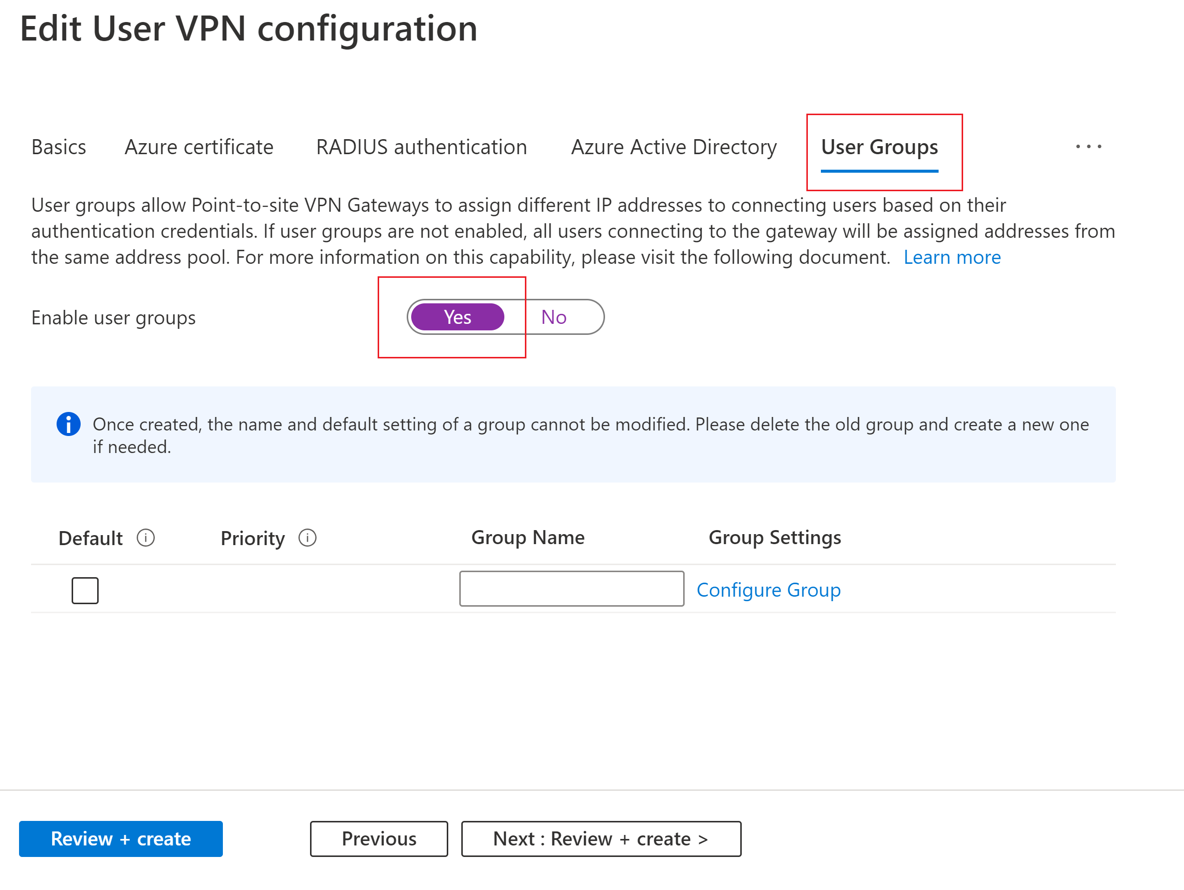Click the info icon next to Priority
The width and height of the screenshot is (1184, 890).
click(307, 538)
